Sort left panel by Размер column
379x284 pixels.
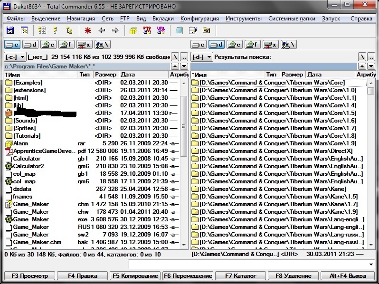(105, 75)
